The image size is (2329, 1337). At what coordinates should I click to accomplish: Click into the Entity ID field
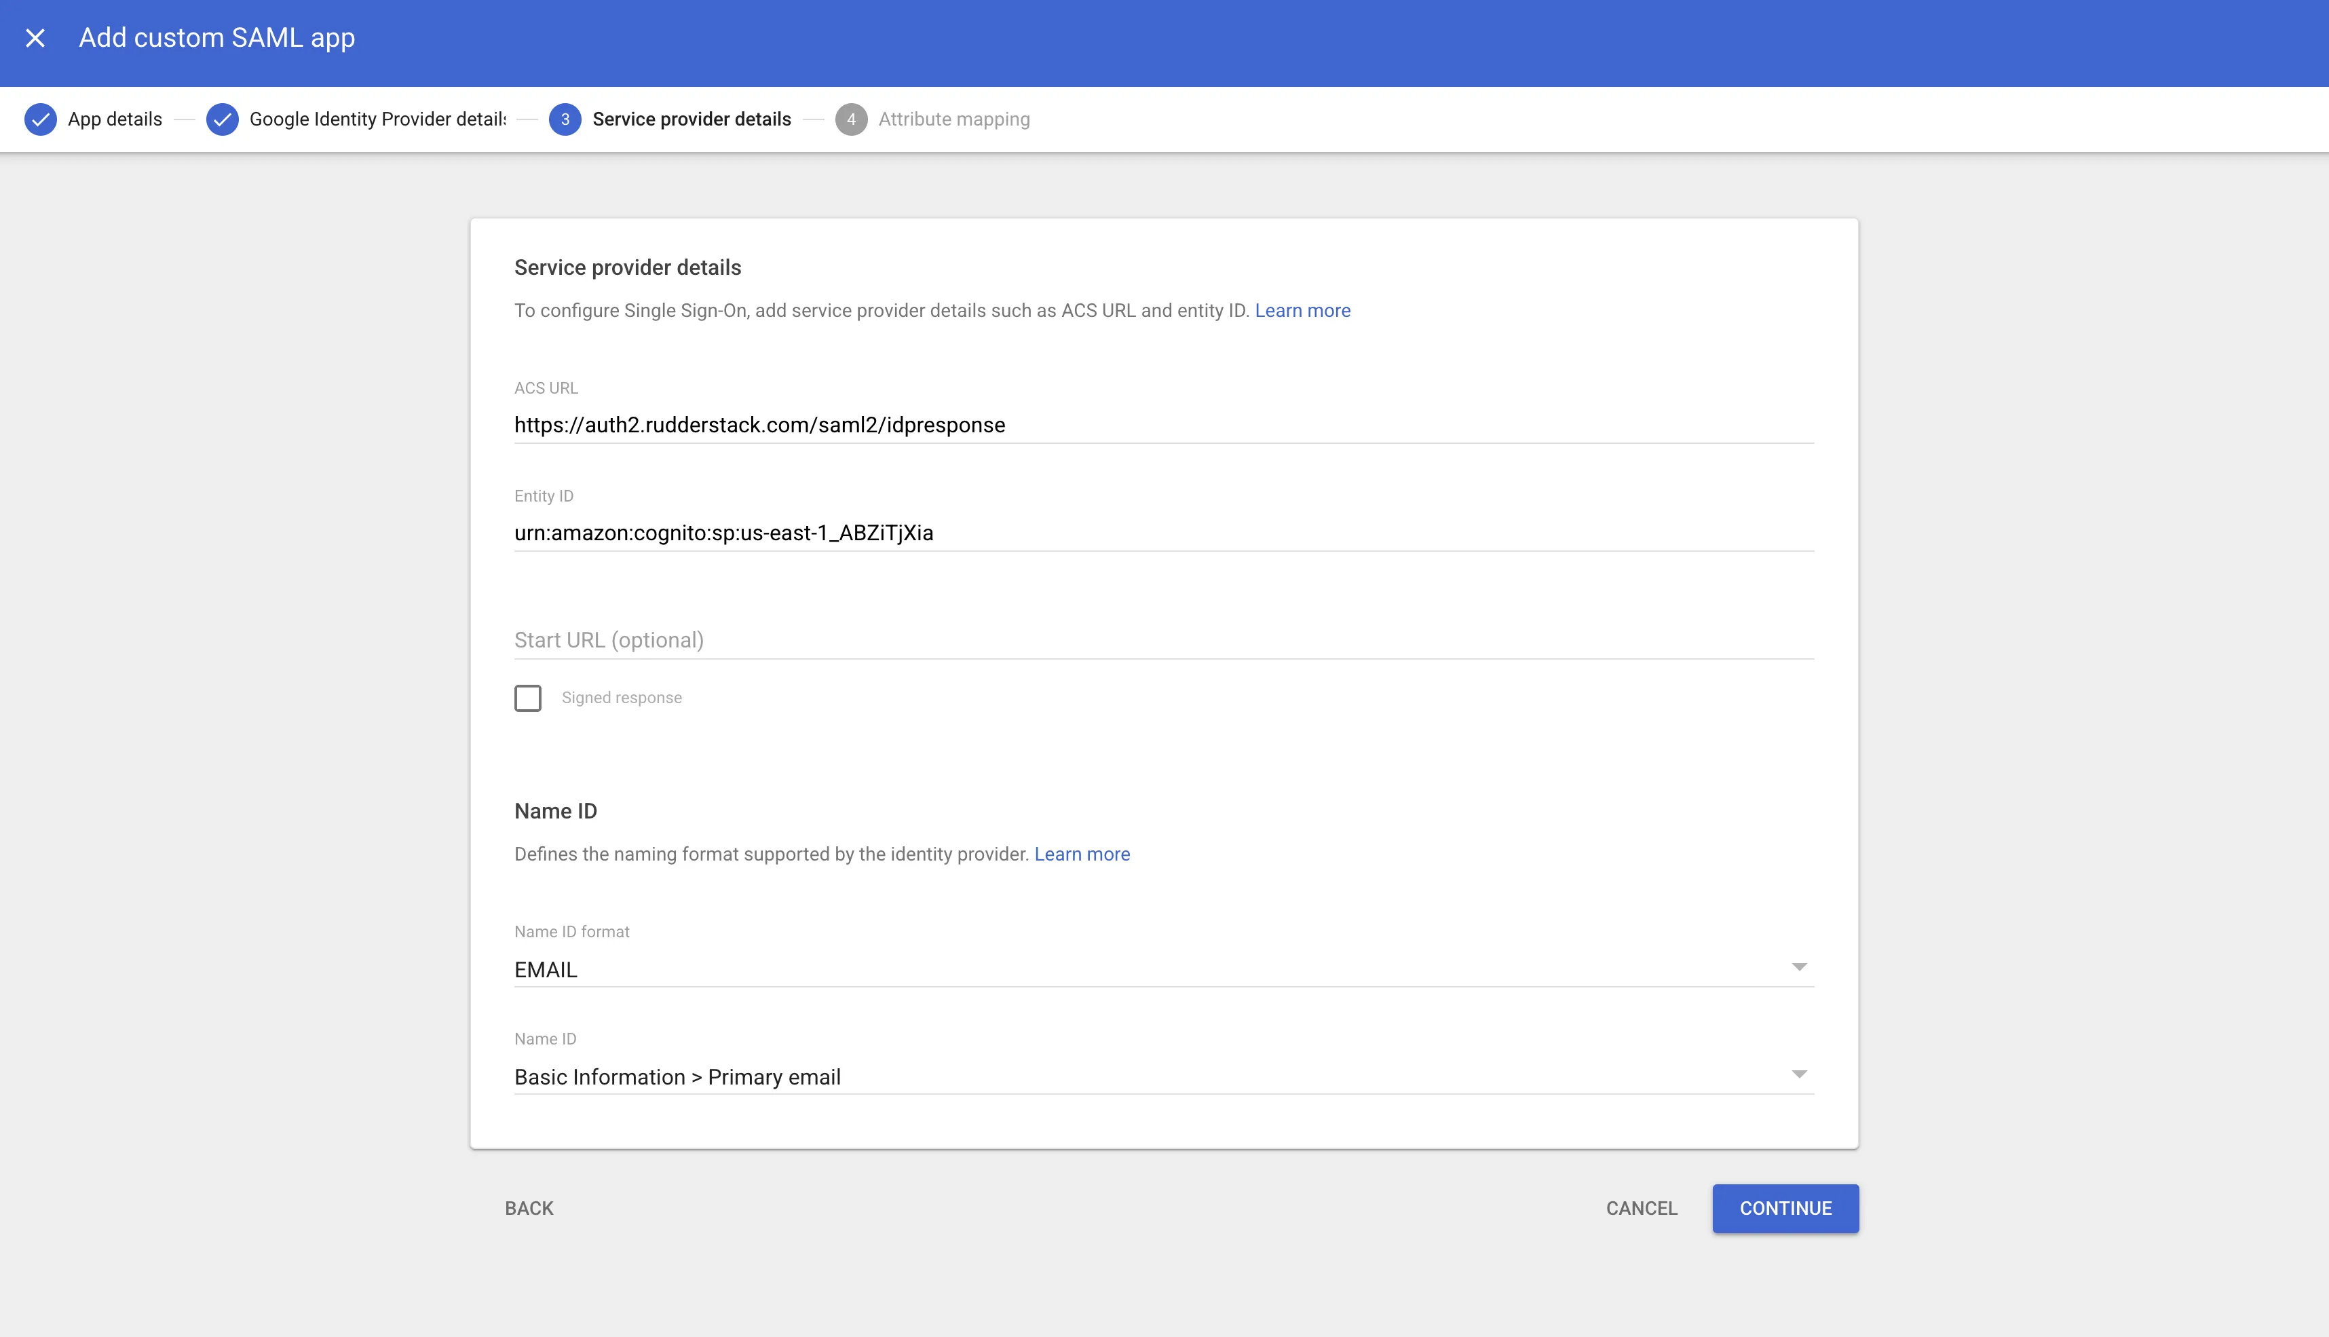[1163, 533]
